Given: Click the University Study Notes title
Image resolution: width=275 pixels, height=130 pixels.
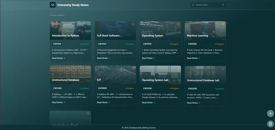Looking at the screenshot, I should (73, 5).
